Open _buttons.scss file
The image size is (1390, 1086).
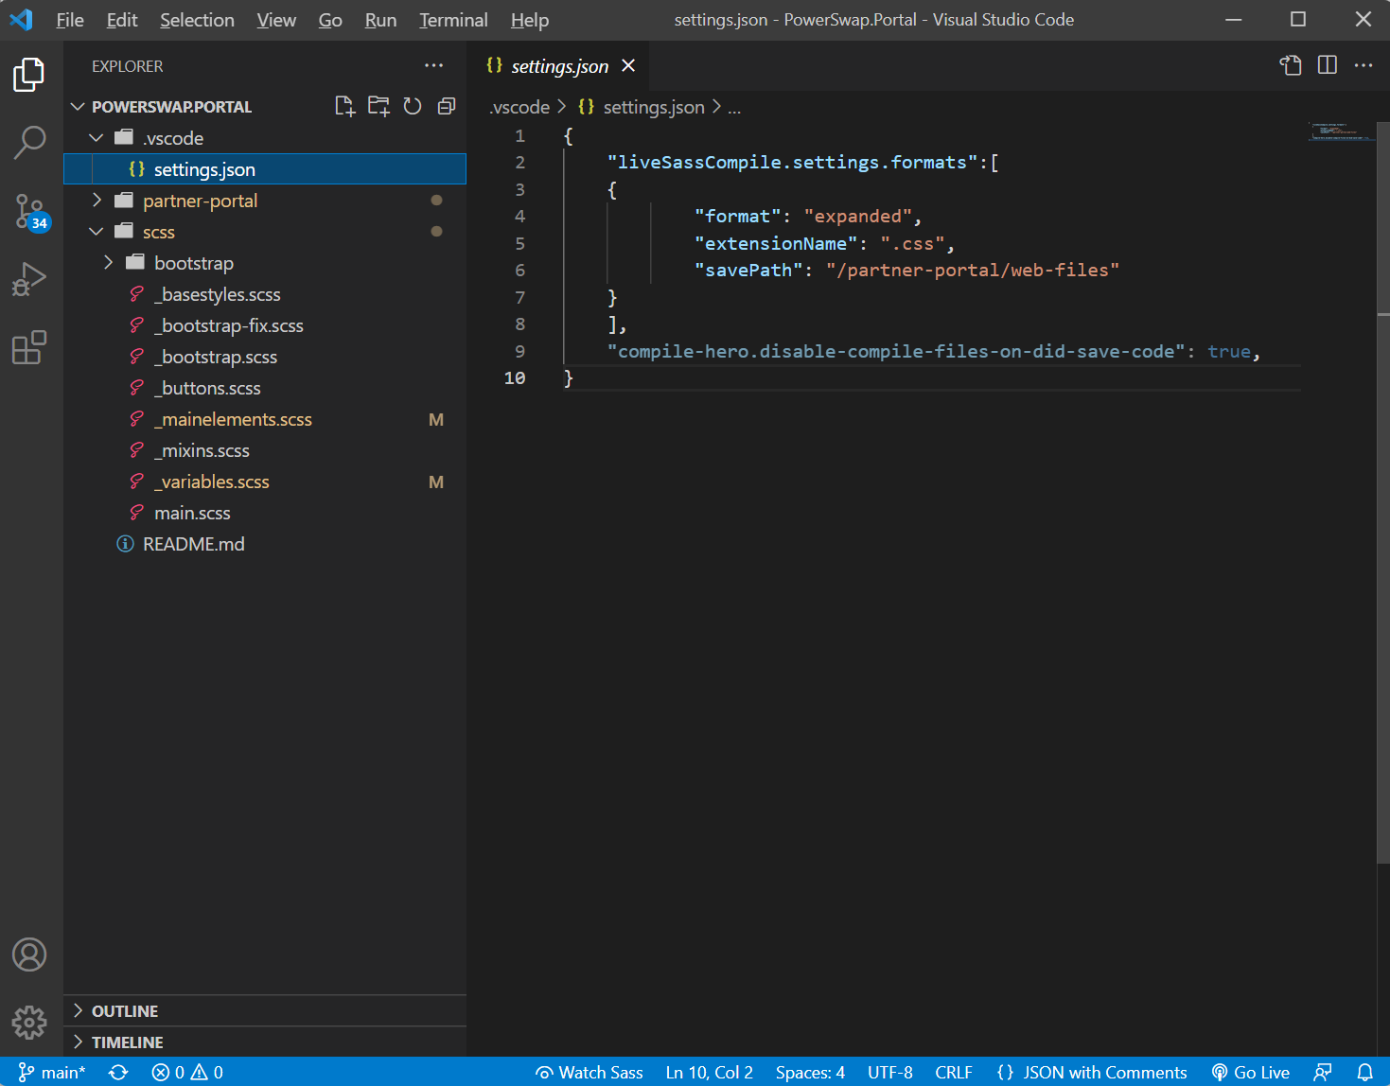click(x=265, y=388)
